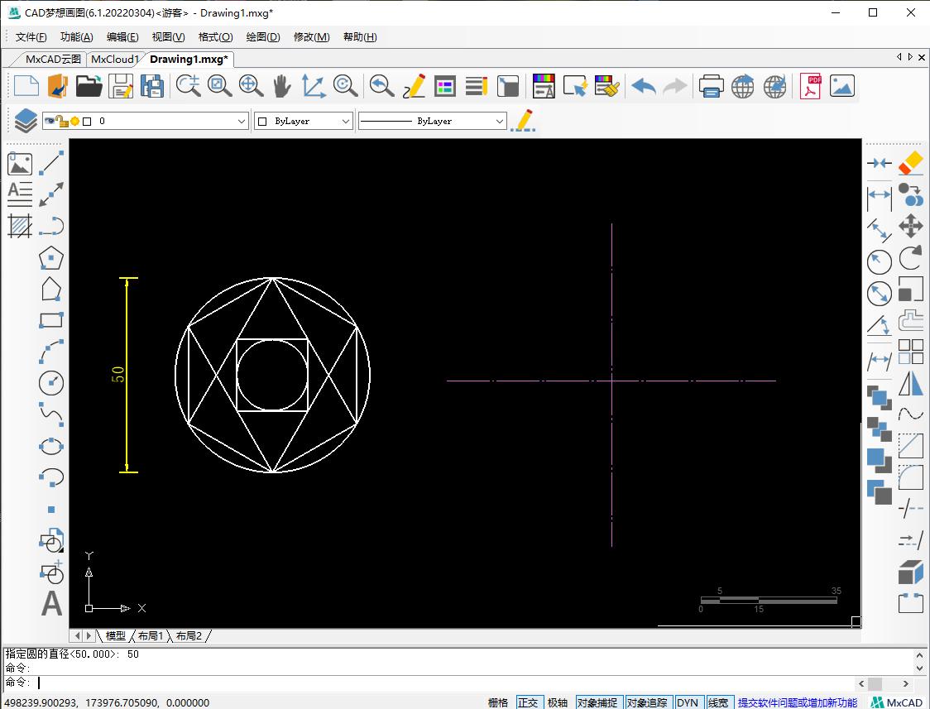This screenshot has height=709, width=930.
Task: Open the 绘图 menu
Action: coord(262,36)
